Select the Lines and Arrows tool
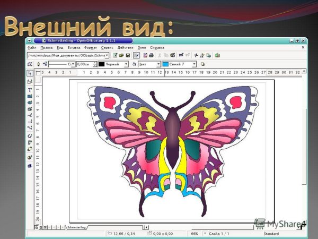 click(x=30, y=121)
